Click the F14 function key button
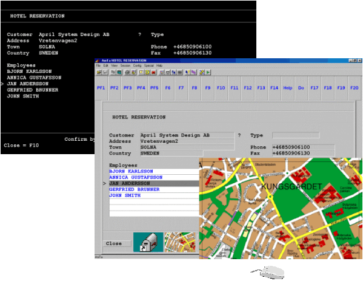363x281 pixels. pyautogui.click(x=274, y=88)
